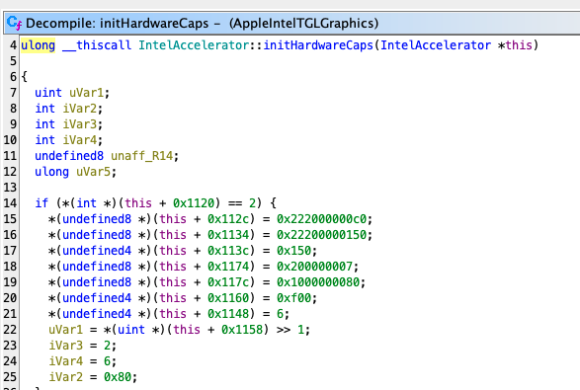Click iVar3 in the line 23 assignment
The width and height of the screenshot is (580, 390).
(66, 346)
